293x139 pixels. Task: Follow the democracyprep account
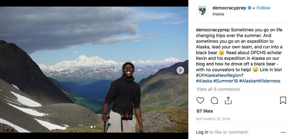point(263,8)
